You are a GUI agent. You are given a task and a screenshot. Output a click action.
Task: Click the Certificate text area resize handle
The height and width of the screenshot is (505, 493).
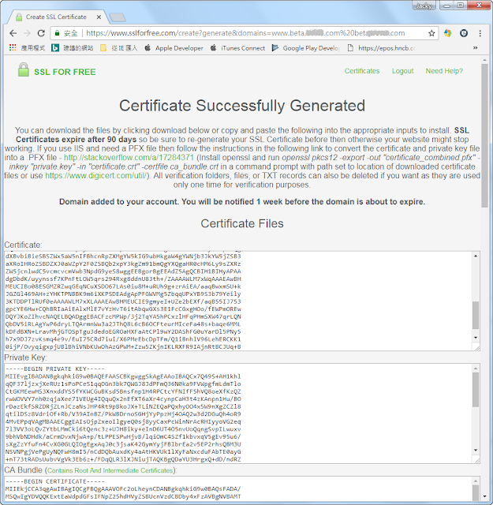point(477,348)
